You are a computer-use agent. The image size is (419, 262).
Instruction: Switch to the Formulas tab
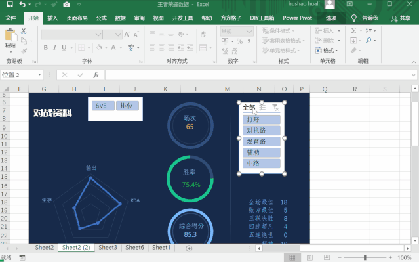click(x=101, y=18)
